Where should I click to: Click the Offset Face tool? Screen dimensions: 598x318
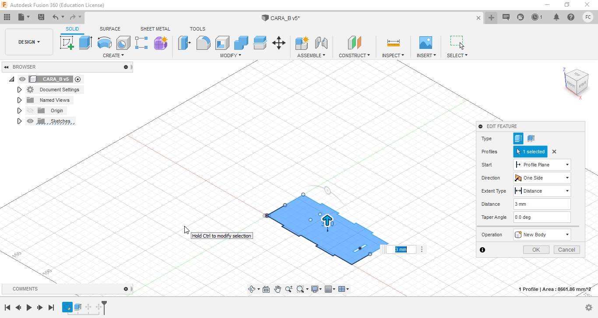tap(260, 43)
